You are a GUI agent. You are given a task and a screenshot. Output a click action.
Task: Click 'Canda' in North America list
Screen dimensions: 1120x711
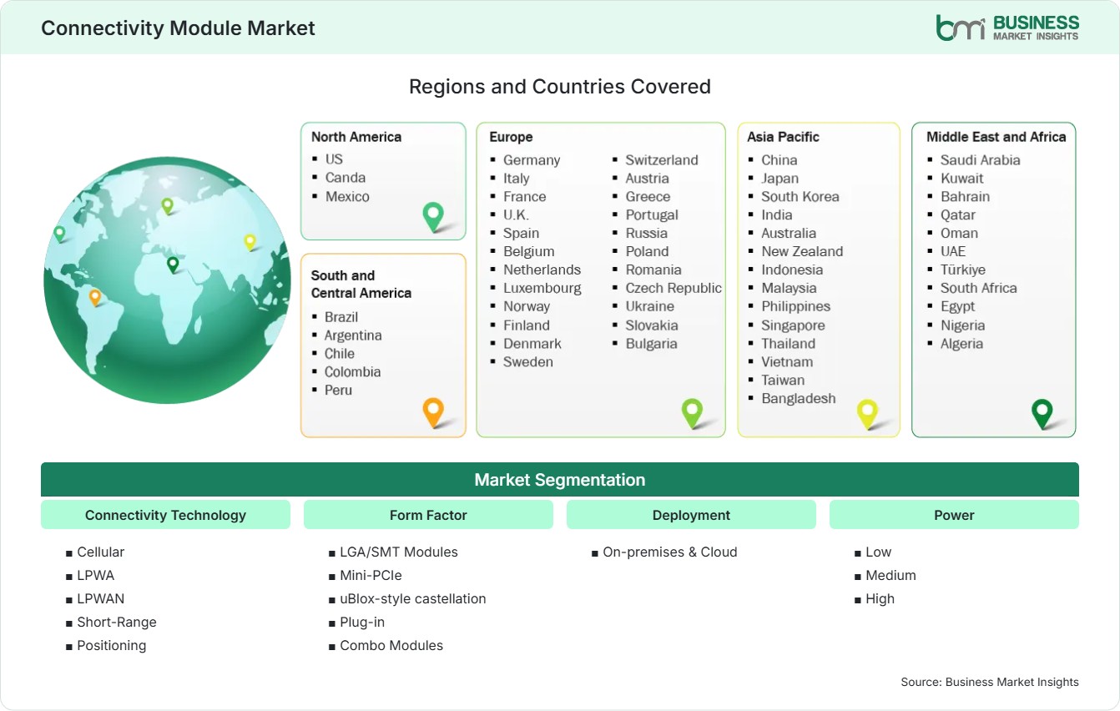[x=346, y=177]
